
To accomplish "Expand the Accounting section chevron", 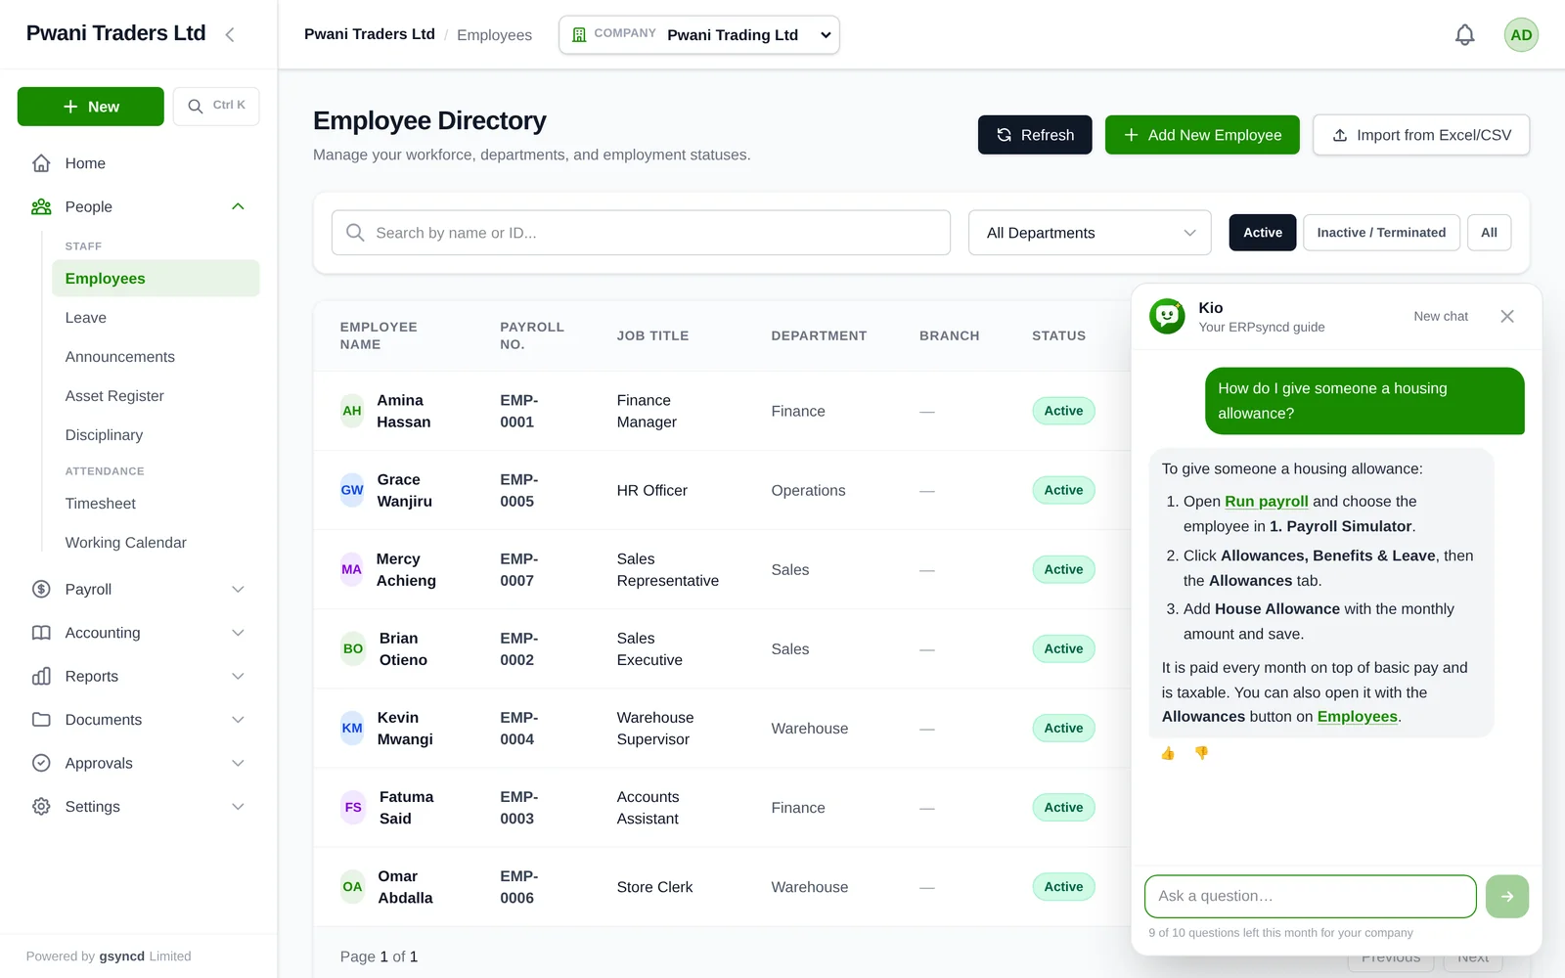I will 238,633.
